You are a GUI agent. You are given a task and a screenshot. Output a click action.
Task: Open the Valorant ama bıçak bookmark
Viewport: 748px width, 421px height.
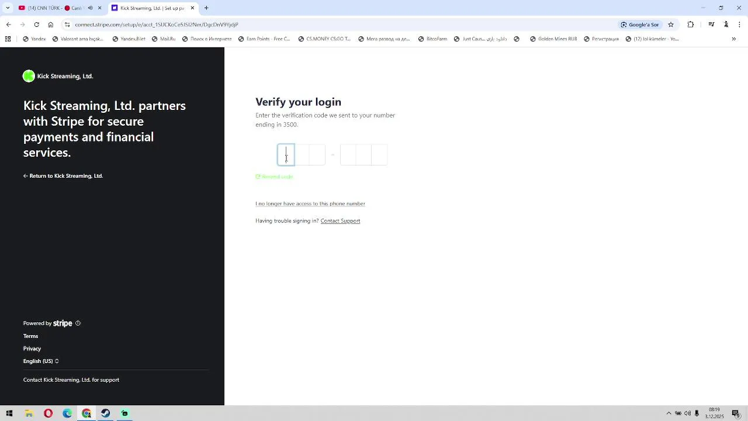coord(78,39)
